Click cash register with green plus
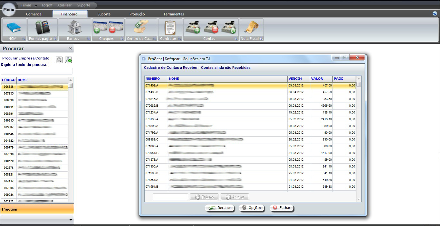Screen dimensions: 440x226 [193, 28]
